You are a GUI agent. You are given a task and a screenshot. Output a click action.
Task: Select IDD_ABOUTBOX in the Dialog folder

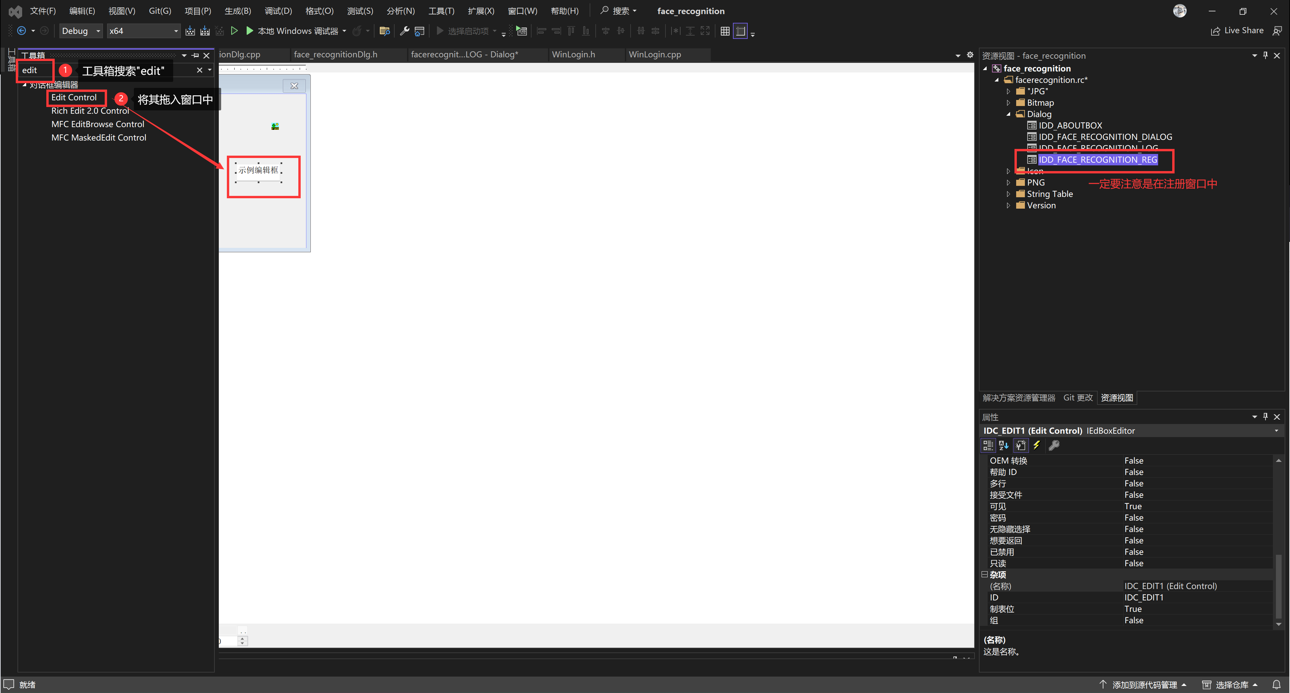pyautogui.click(x=1070, y=125)
